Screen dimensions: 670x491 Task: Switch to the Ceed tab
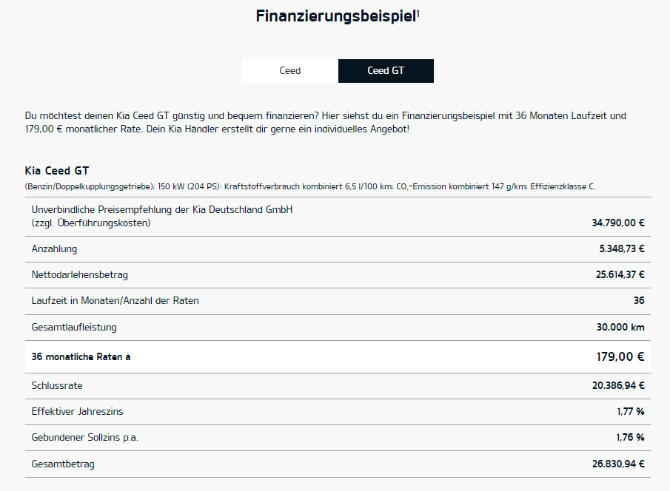coord(289,71)
